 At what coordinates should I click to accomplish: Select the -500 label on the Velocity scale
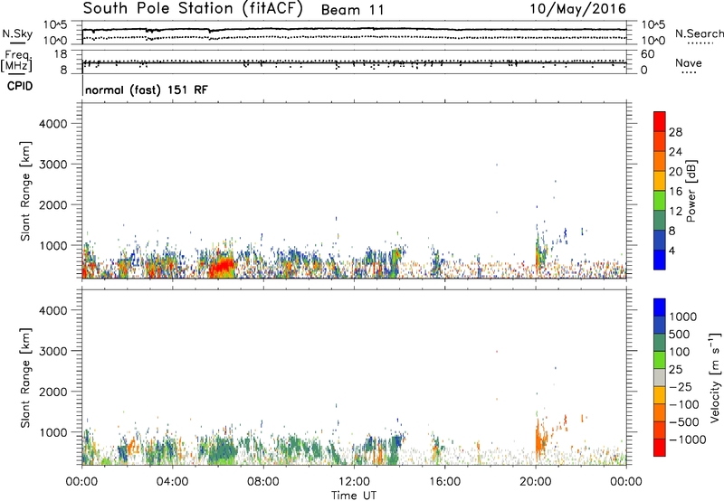tap(684, 421)
